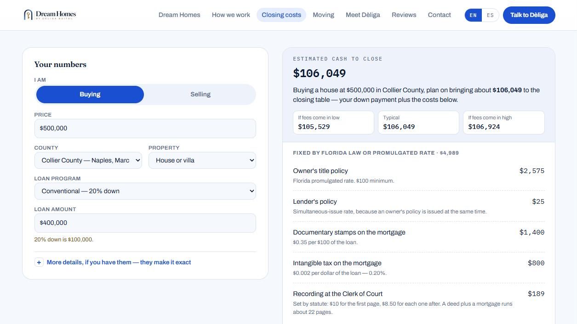Click into the Loan Amount field
Image resolution: width=577 pixels, height=324 pixels.
click(x=145, y=223)
